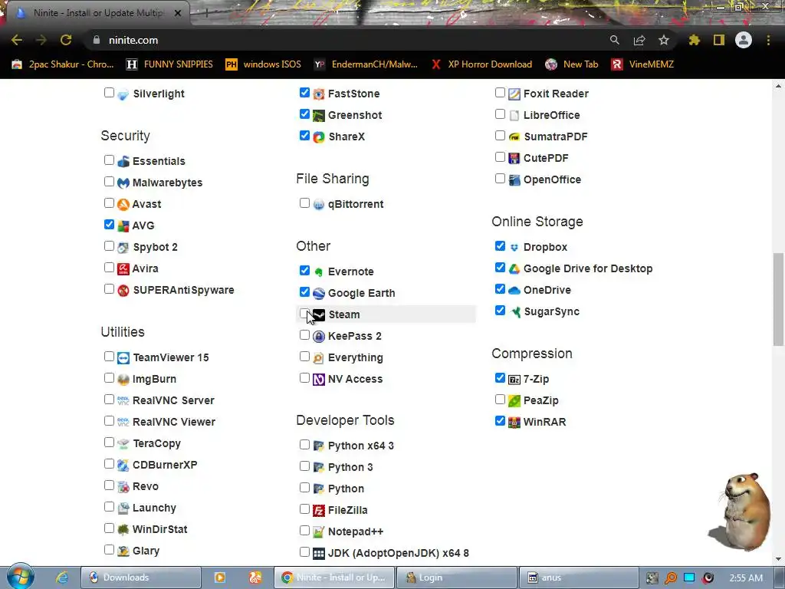785x589 pixels.
Task: Check the Silverlight checkbox
Action: pos(109,92)
